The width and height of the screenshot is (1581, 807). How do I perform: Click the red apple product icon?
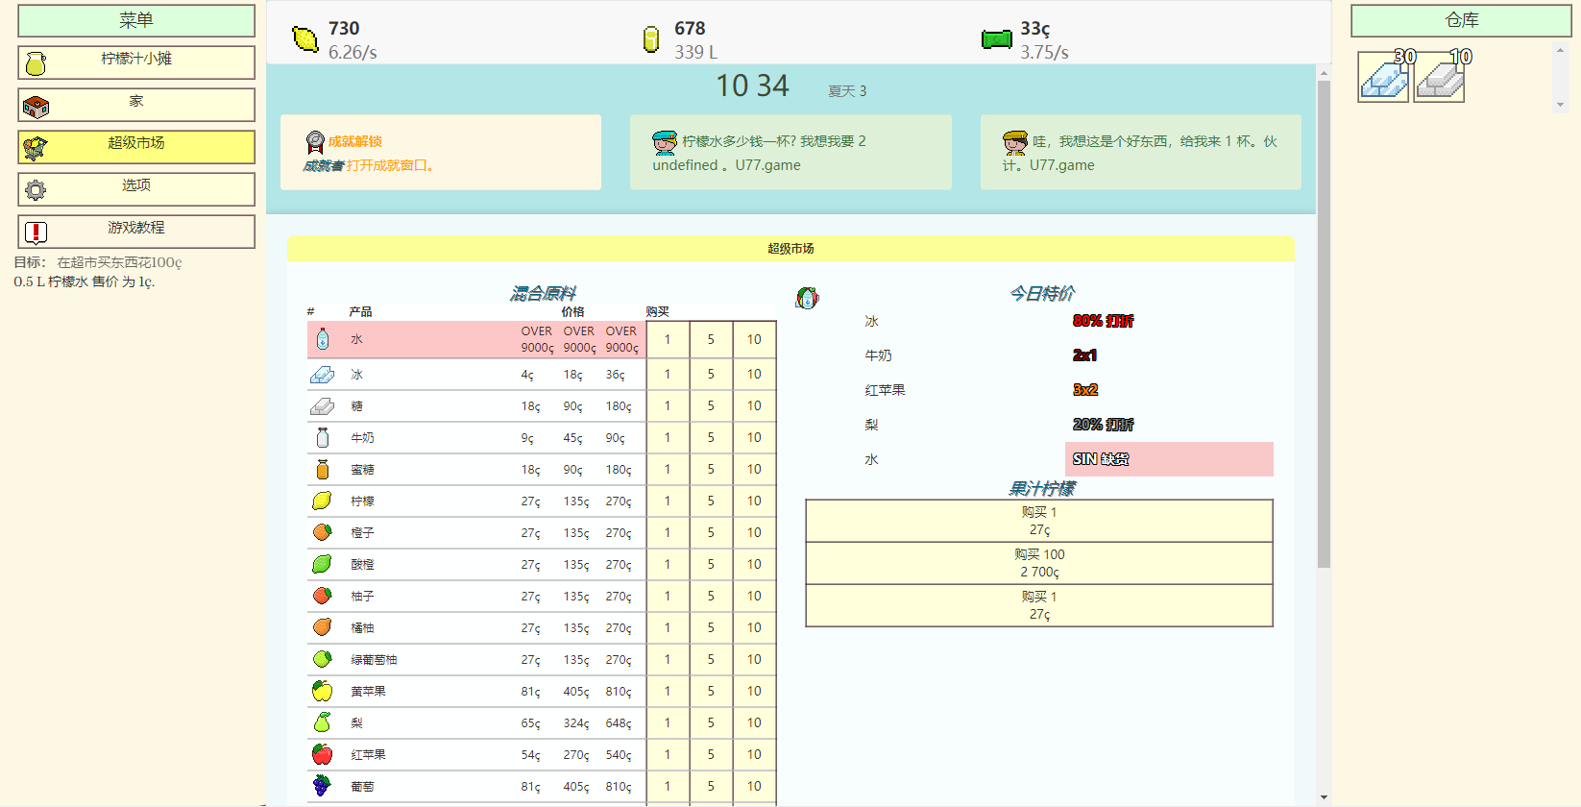pyautogui.click(x=322, y=754)
